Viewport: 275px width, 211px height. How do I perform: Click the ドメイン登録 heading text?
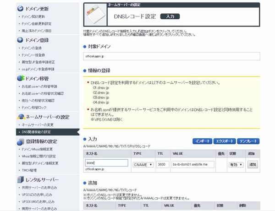click(37, 40)
